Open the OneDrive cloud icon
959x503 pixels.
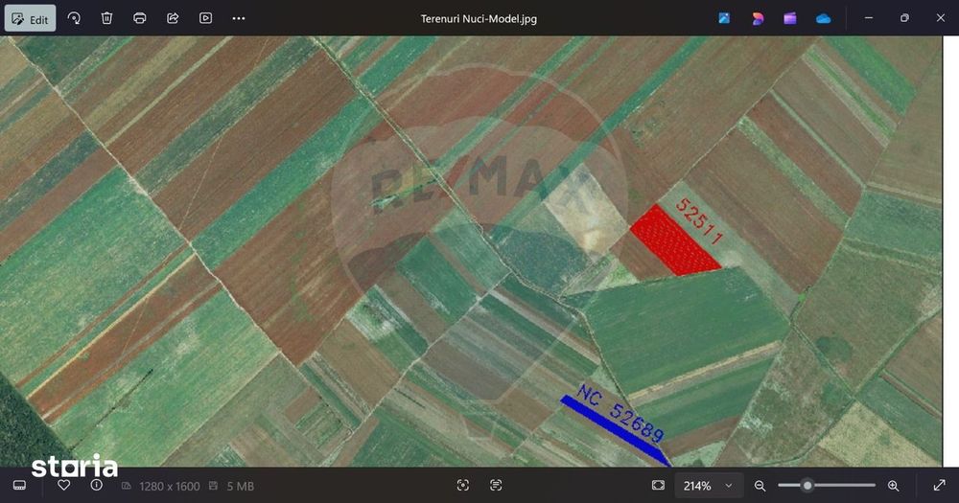(x=823, y=18)
